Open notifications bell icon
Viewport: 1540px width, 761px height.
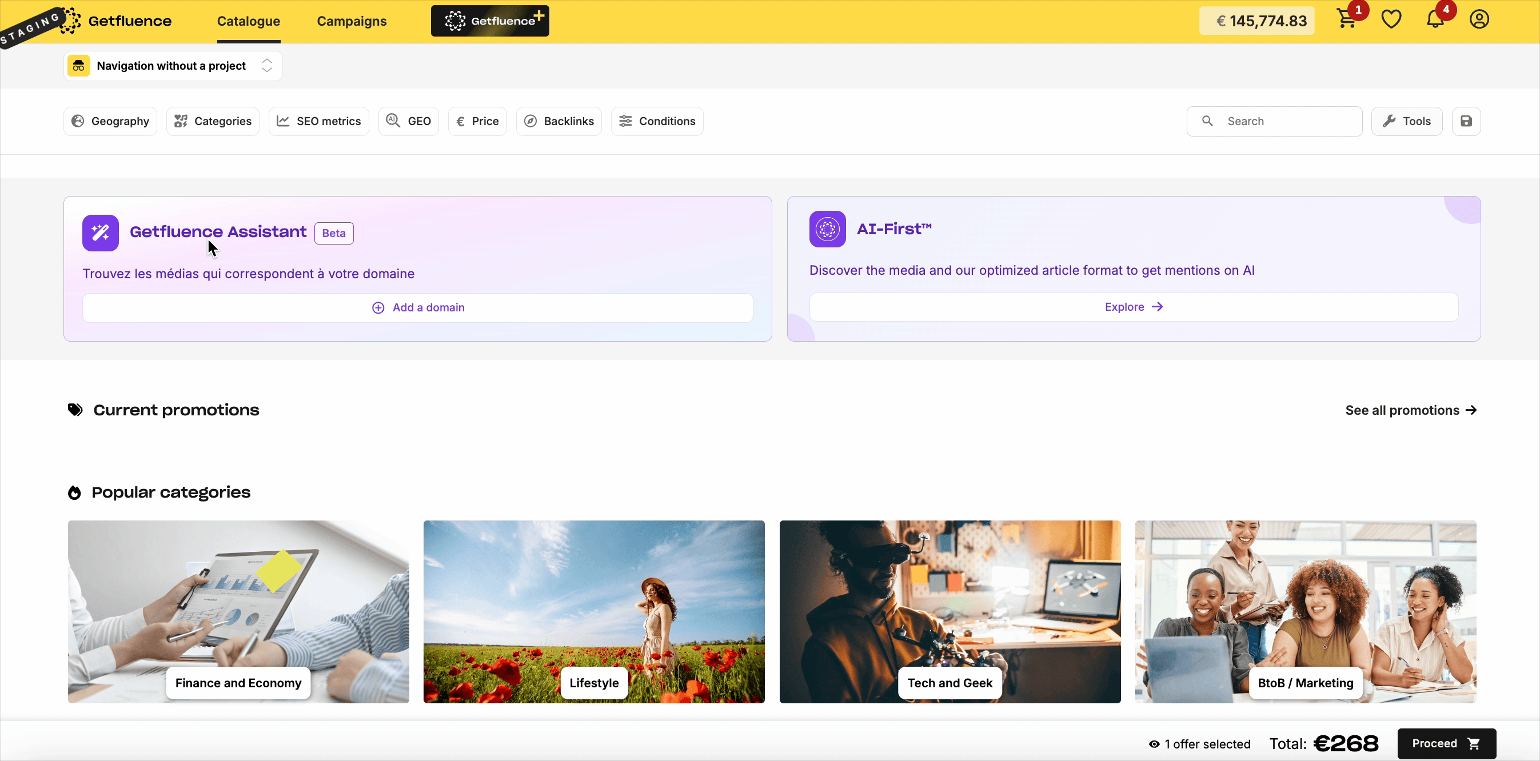[x=1435, y=20]
